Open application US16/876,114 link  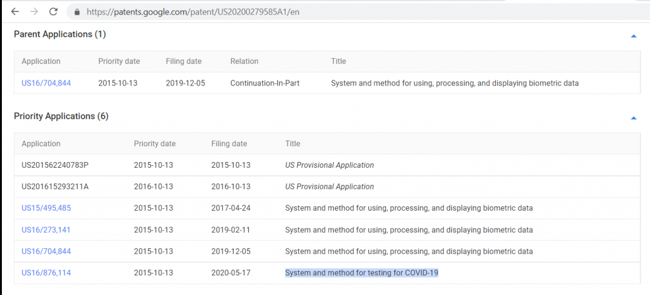click(x=46, y=272)
